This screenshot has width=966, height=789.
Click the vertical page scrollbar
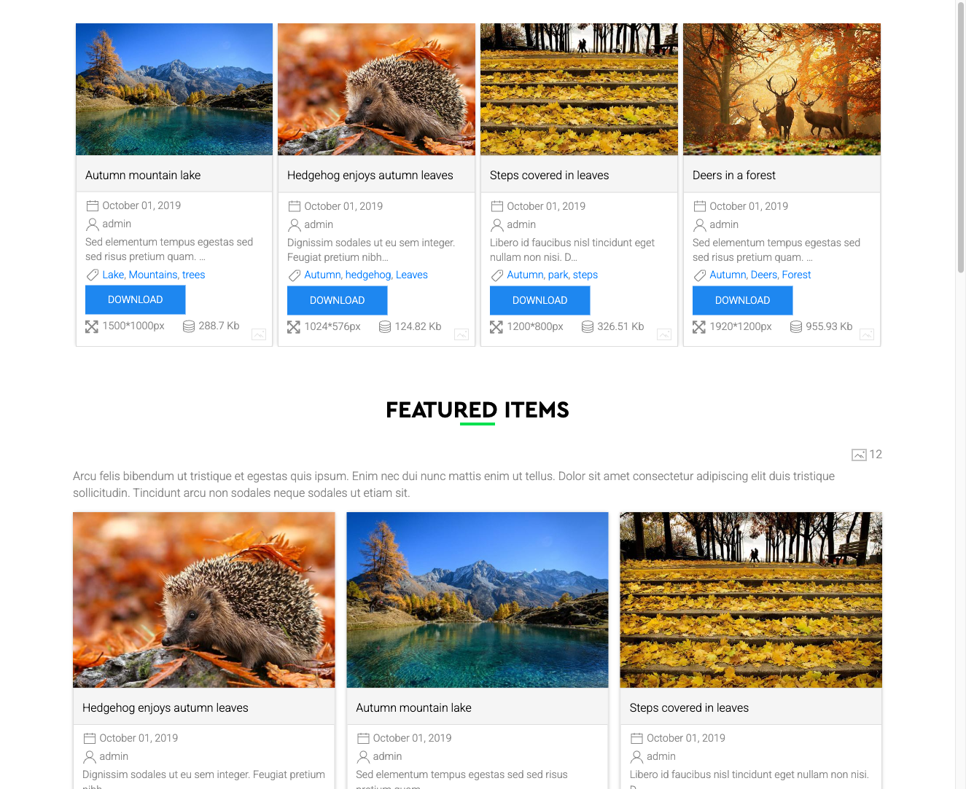(x=960, y=138)
